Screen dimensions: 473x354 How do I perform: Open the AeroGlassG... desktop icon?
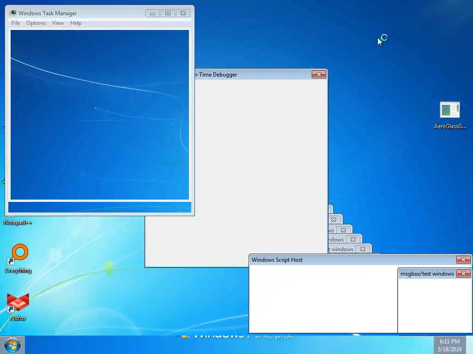tap(450, 115)
